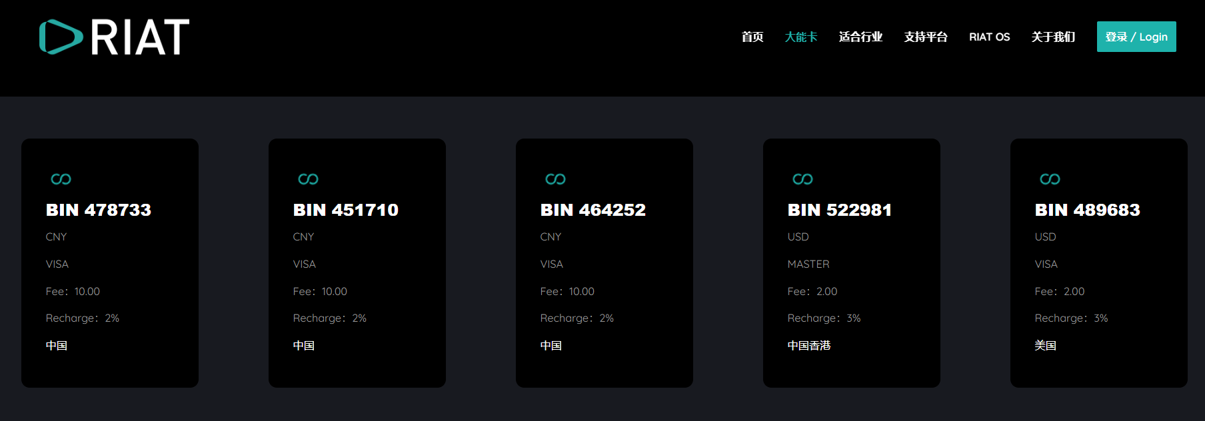Select the BIN 522981 card title
Image resolution: width=1205 pixels, height=421 pixels.
click(x=840, y=210)
